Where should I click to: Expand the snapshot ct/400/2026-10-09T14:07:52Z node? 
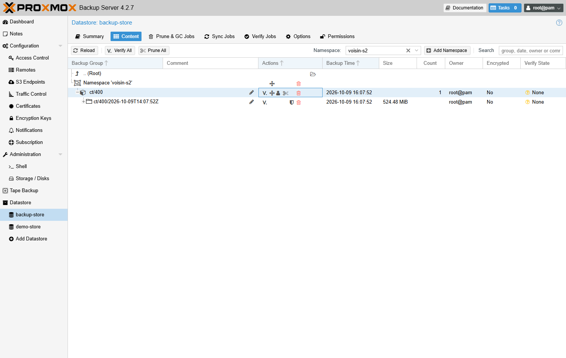point(83,101)
